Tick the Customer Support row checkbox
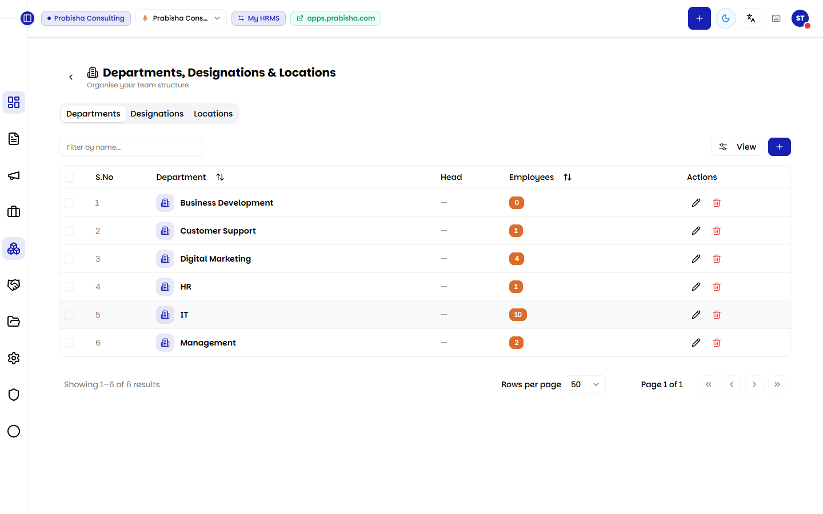 click(x=69, y=231)
